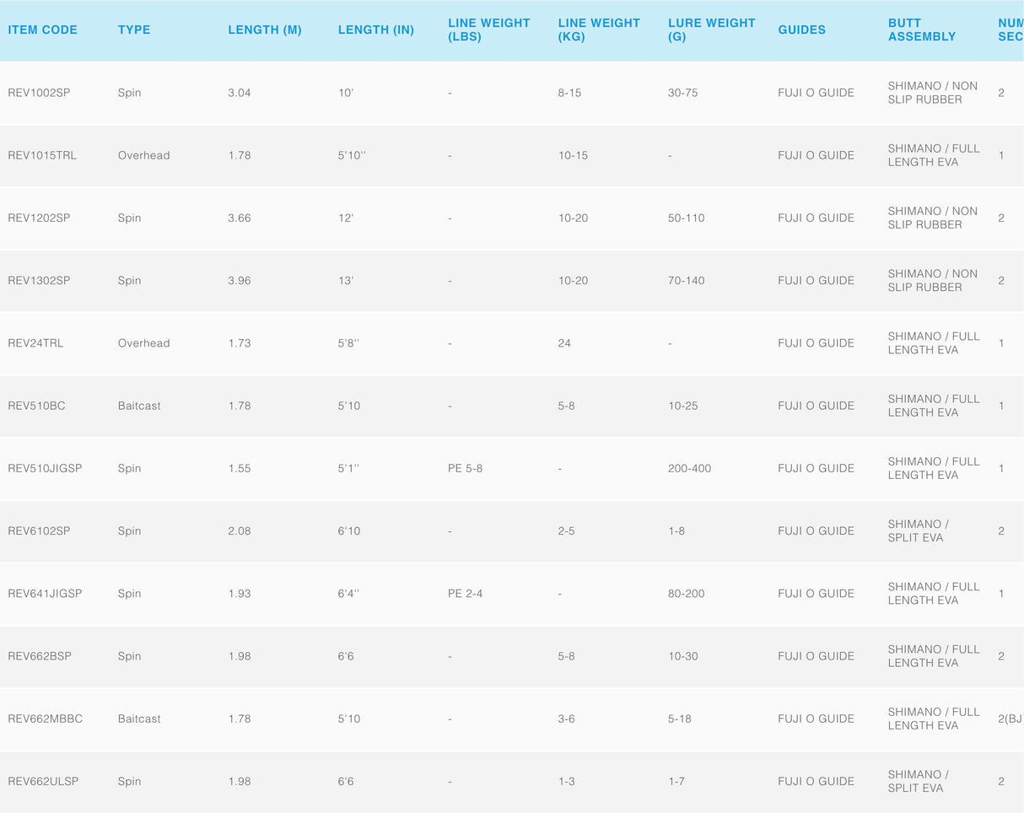Select the LINE WEIGHT (KG) header
1024x813 pixels.
pyautogui.click(x=599, y=30)
